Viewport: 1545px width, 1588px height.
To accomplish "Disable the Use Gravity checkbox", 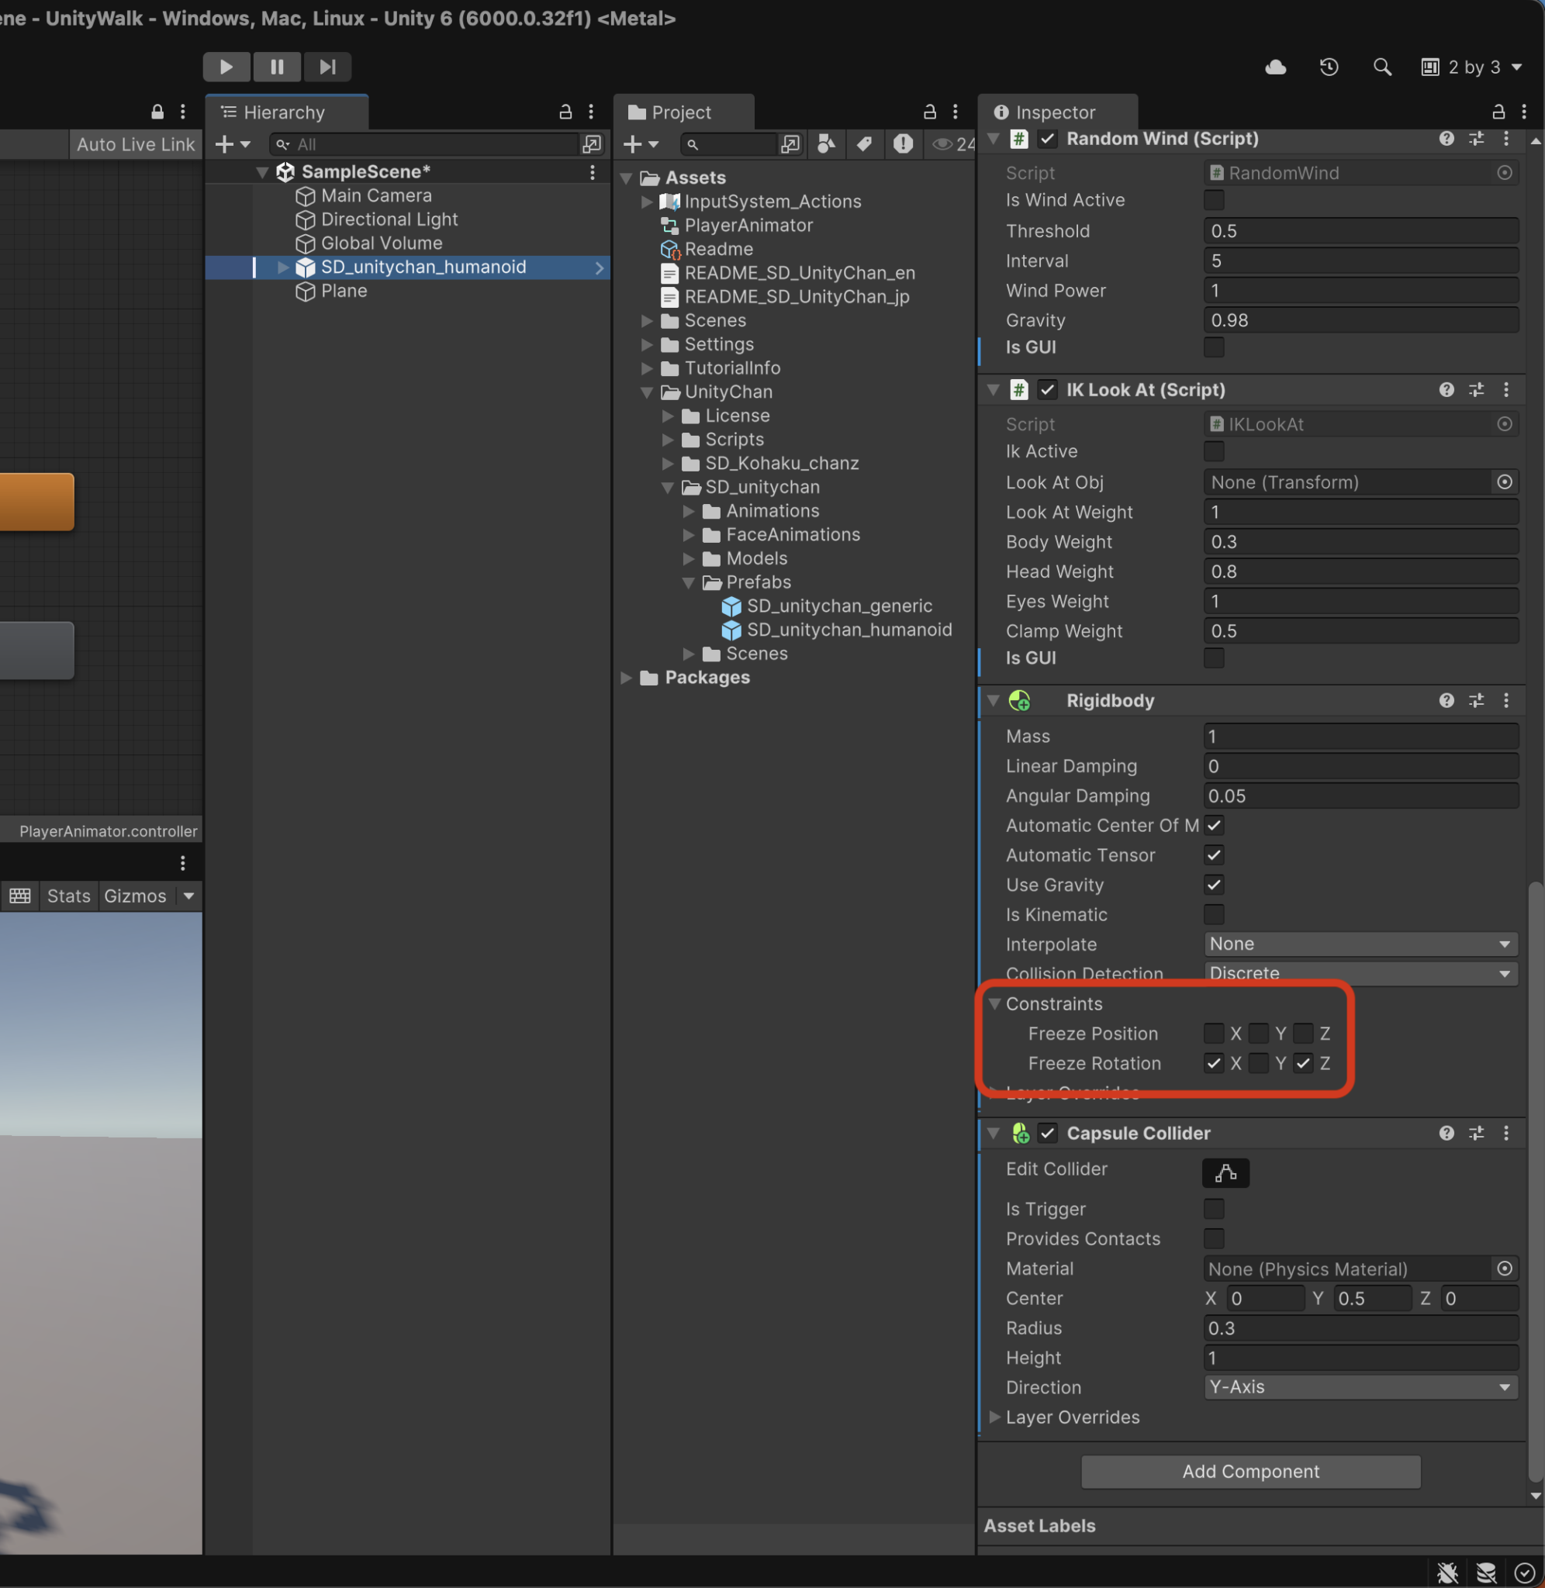I will (x=1213, y=885).
